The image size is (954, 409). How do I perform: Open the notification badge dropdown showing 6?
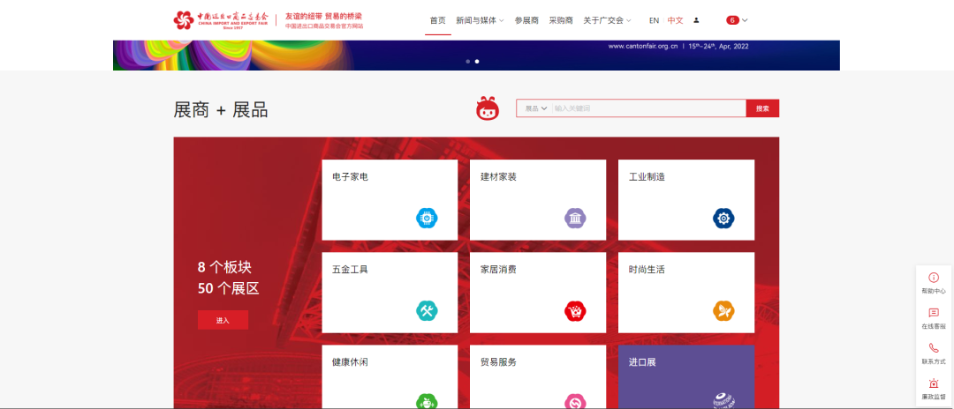coord(737,20)
